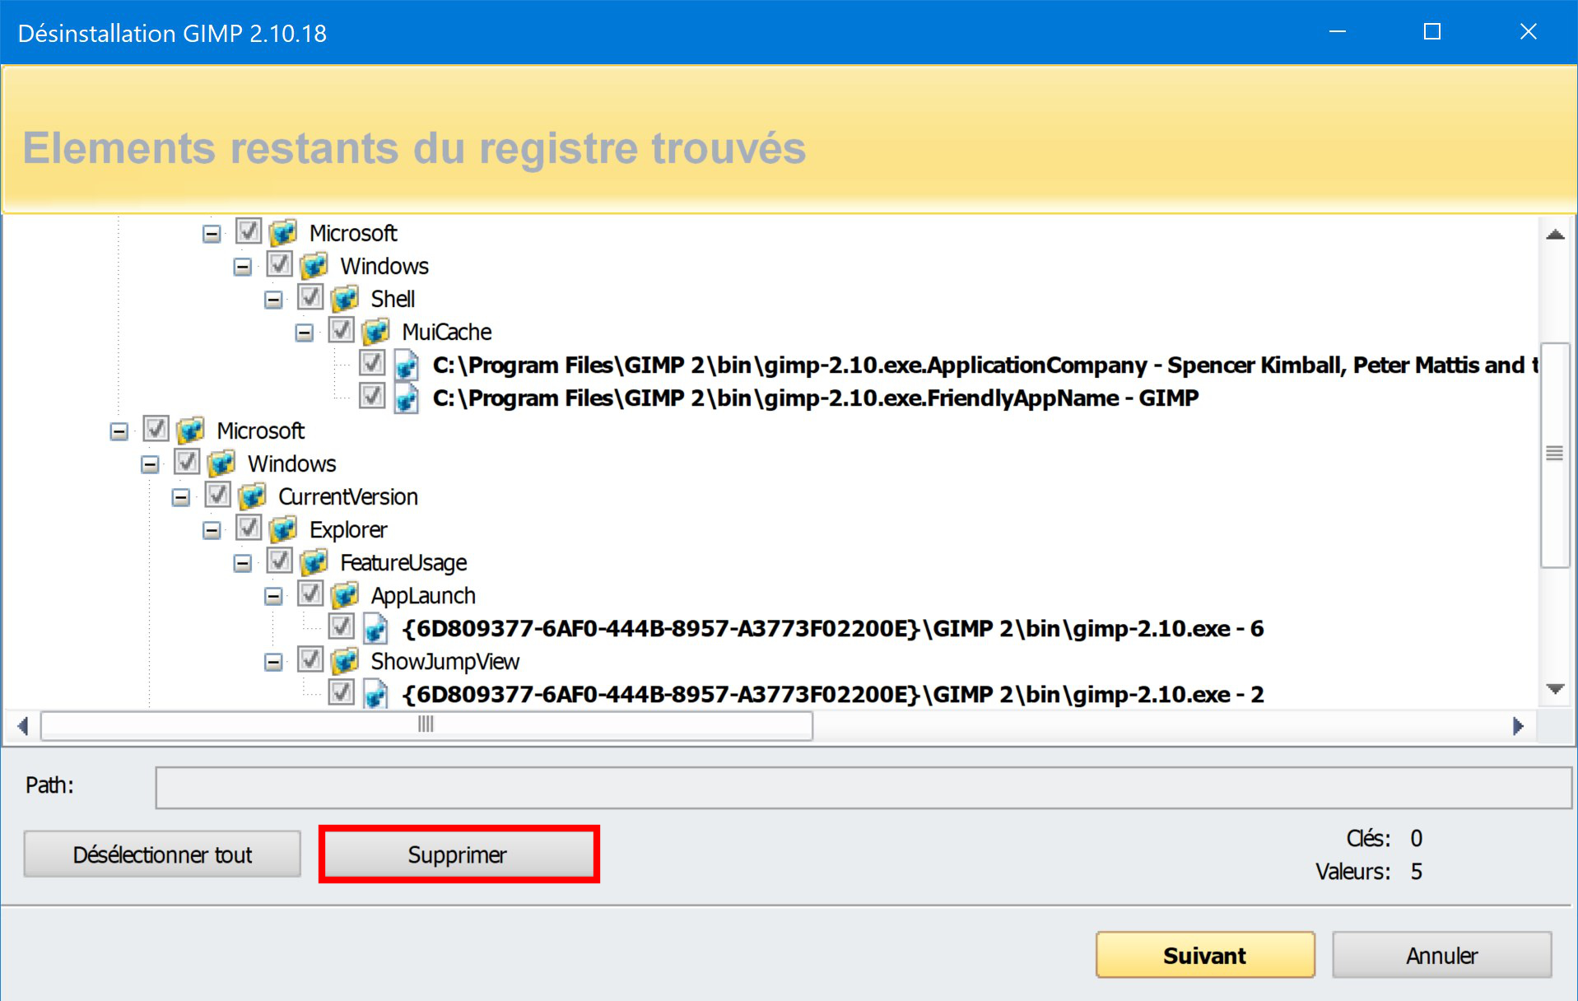Uncheck the ShowJumpView key checkbox
1578x1001 pixels.
pyautogui.click(x=310, y=659)
